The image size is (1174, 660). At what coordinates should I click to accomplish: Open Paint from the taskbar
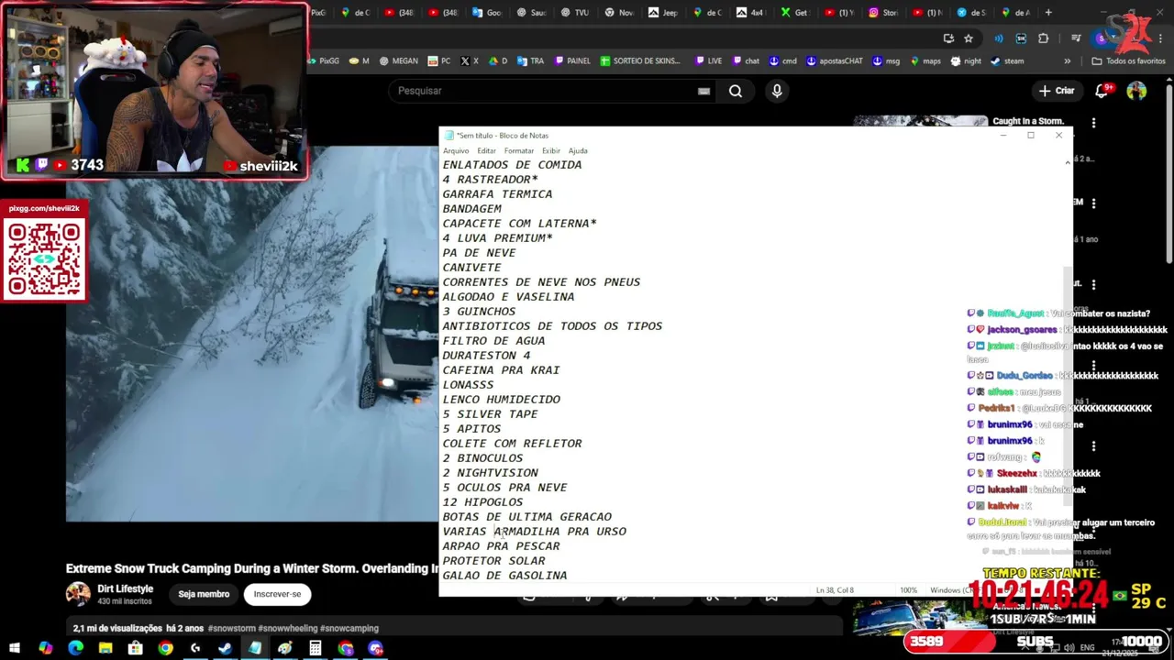[x=285, y=648]
